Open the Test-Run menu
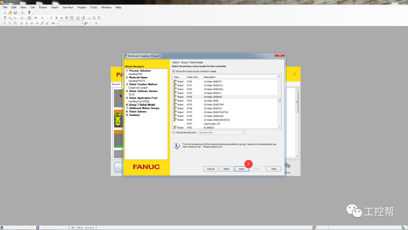The width and height of the screenshot is (408, 230). pos(68,7)
